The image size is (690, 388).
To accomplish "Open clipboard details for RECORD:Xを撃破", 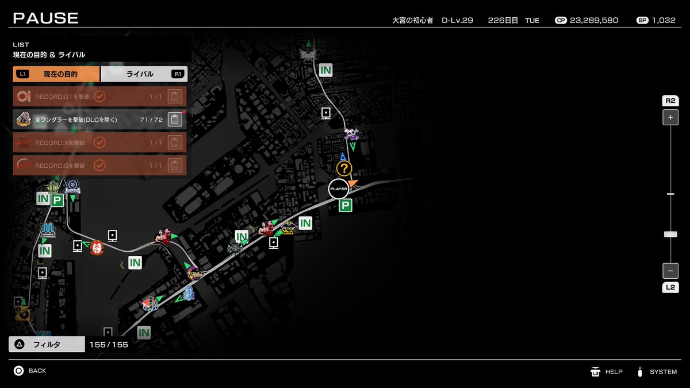I will click(175, 143).
